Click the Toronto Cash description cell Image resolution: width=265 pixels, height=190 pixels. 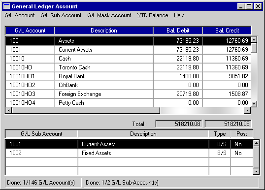tap(104, 67)
